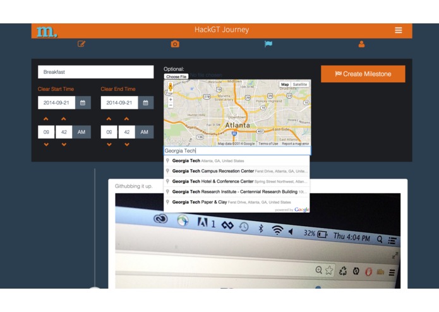The height and width of the screenshot is (312, 439).
Task: Focus the start date field
Action: [57, 103]
